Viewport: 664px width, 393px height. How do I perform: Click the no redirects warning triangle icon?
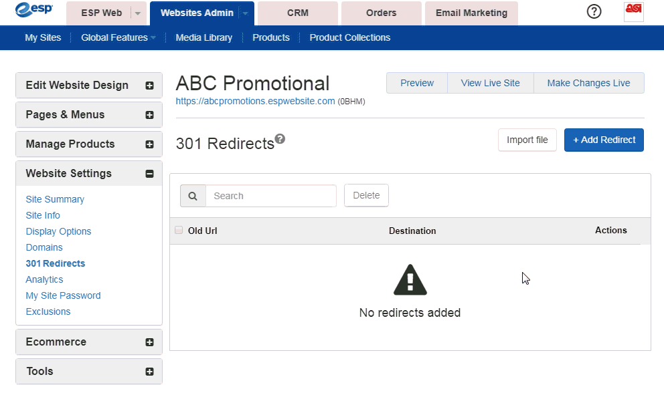click(x=410, y=280)
